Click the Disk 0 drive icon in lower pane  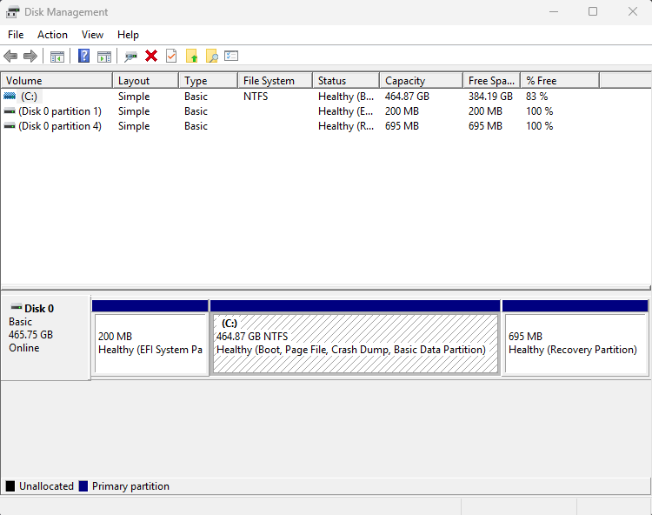point(17,307)
